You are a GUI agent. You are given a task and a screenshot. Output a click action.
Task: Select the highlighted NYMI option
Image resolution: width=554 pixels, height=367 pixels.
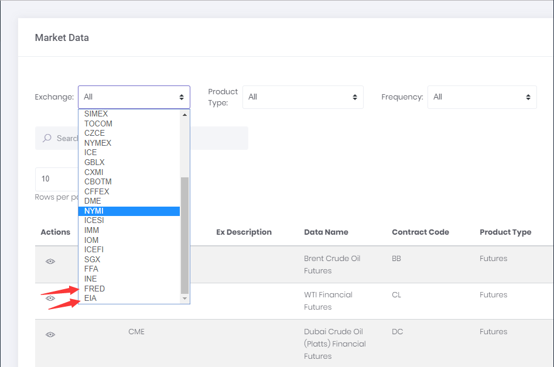point(94,211)
